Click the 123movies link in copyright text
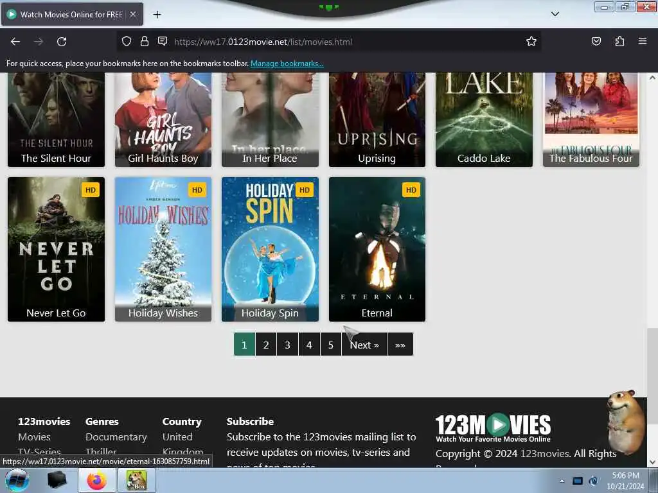Screen dimensions: 658x493 (x=545, y=454)
